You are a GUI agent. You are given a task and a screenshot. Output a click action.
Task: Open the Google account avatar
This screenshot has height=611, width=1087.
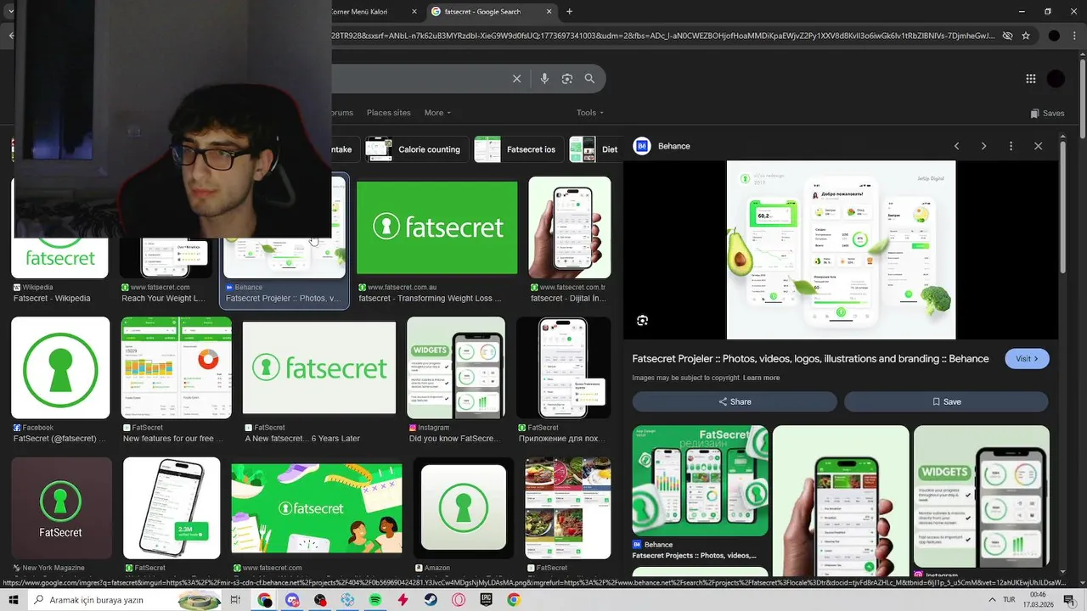1056,78
